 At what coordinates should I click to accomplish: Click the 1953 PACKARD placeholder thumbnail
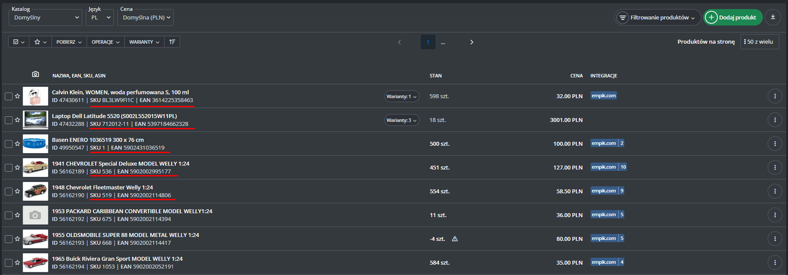tap(35, 215)
